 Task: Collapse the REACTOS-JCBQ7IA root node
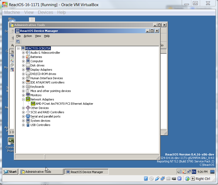coord(18,48)
